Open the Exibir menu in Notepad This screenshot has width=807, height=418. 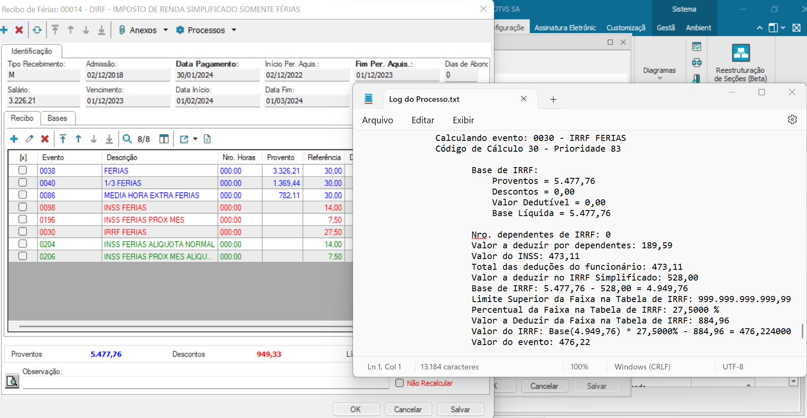pyautogui.click(x=463, y=120)
